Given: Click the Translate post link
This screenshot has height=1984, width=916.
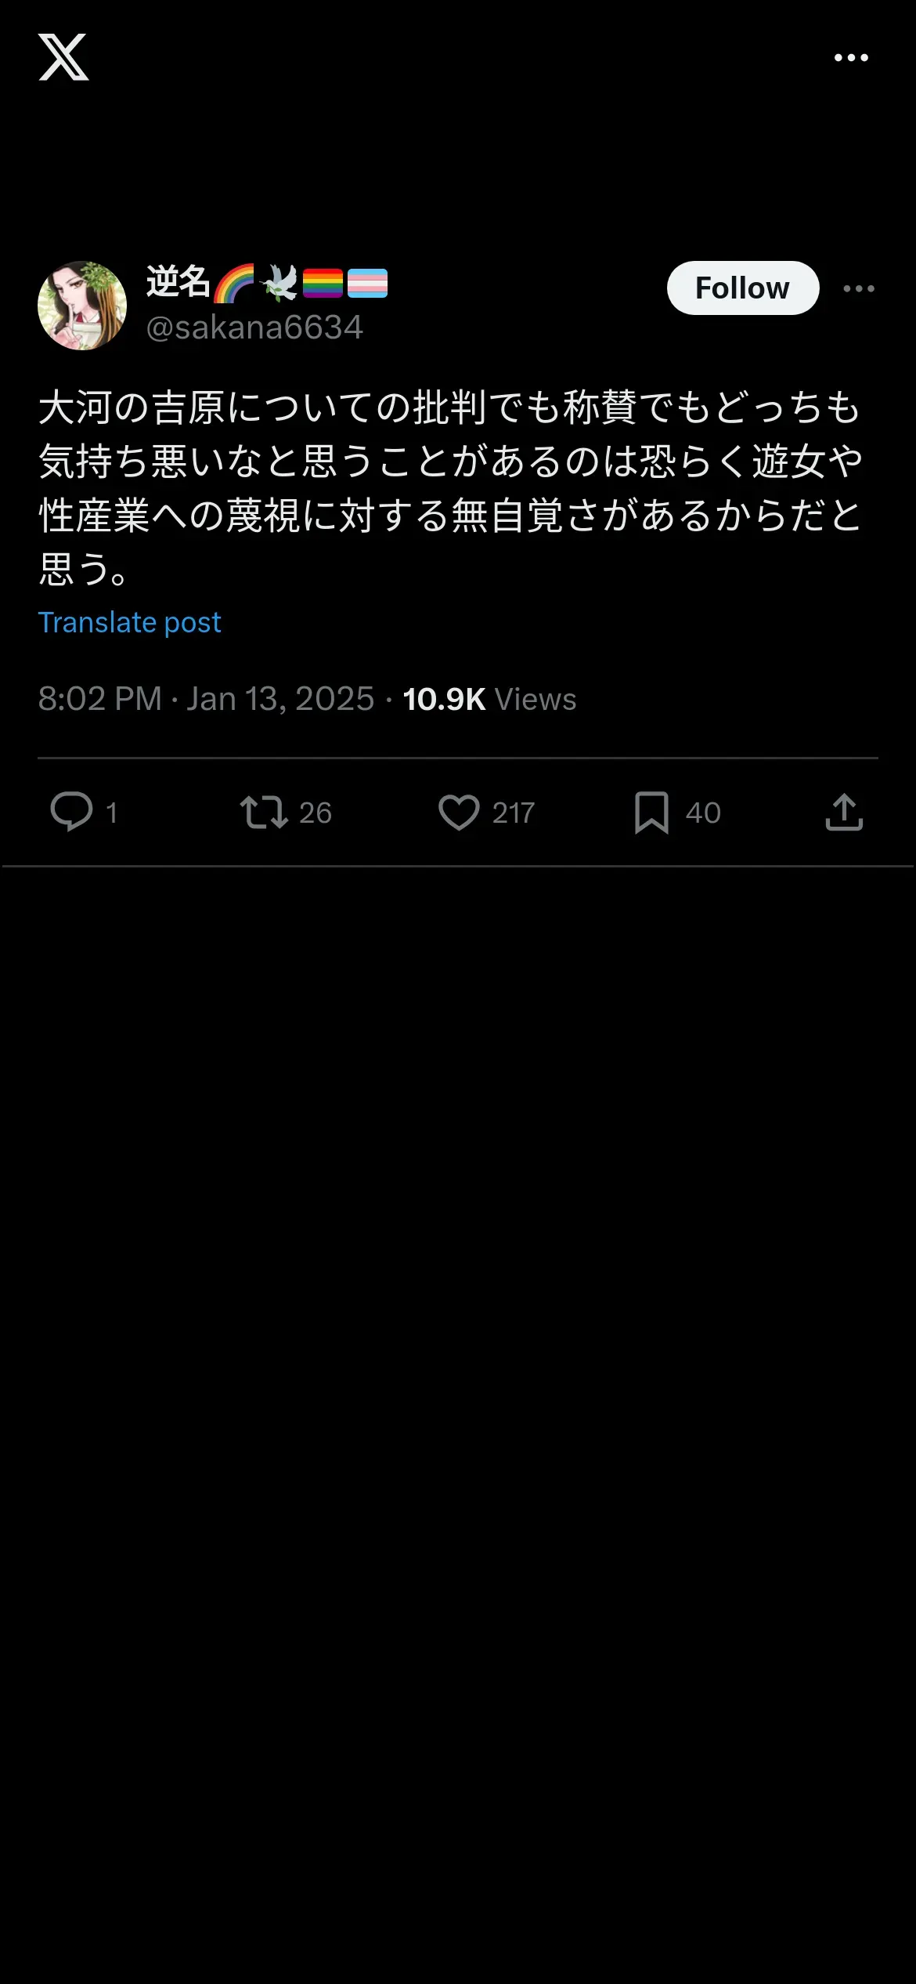Looking at the screenshot, I should coord(129,622).
